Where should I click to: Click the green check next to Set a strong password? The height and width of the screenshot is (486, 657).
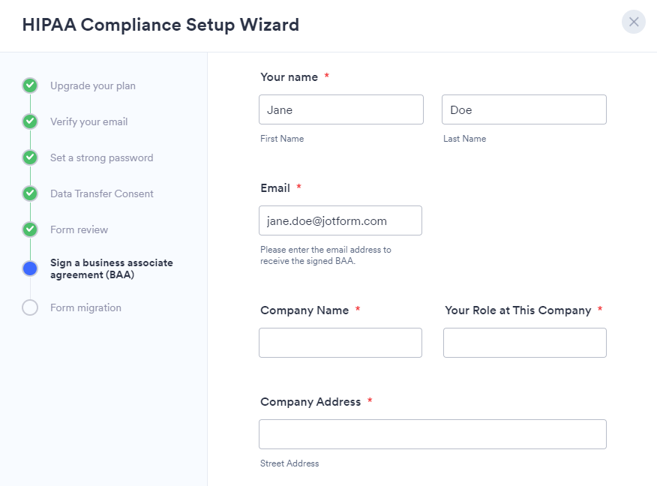click(x=30, y=157)
